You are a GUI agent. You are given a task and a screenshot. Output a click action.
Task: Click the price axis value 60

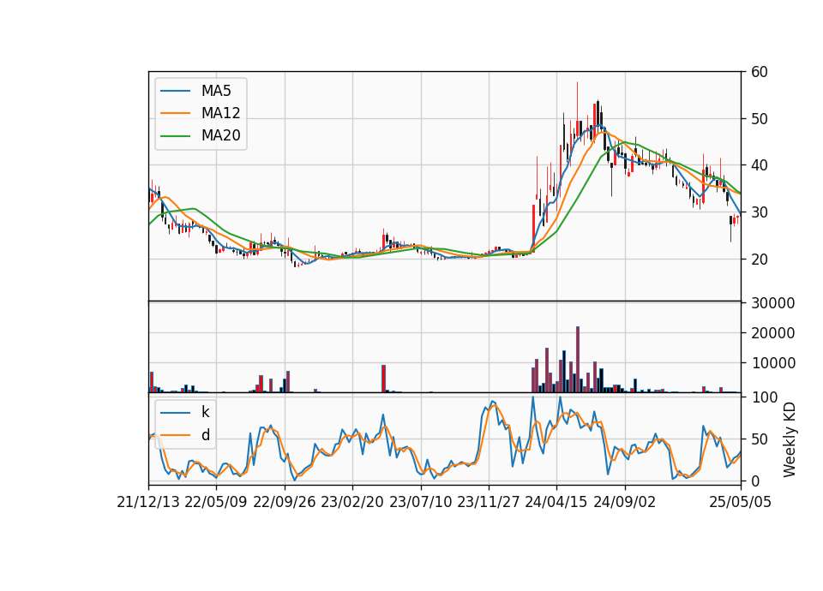coord(759,72)
